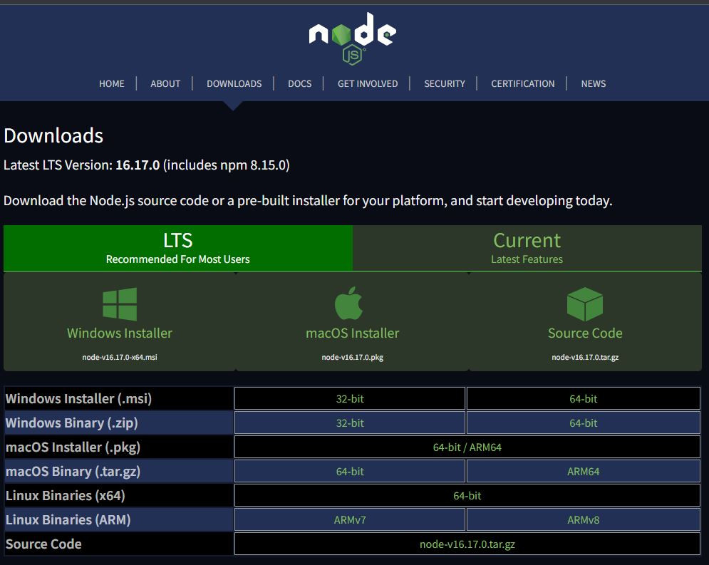The width and height of the screenshot is (709, 565).
Task: Select the LTS Recommended For Most Users tab
Action: pos(177,248)
